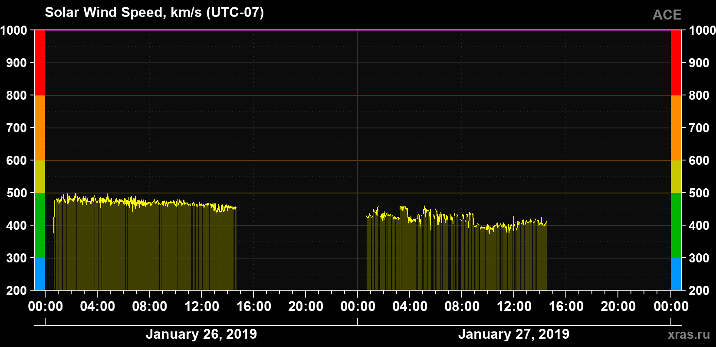Click the January 27 yellow data area

point(457,252)
